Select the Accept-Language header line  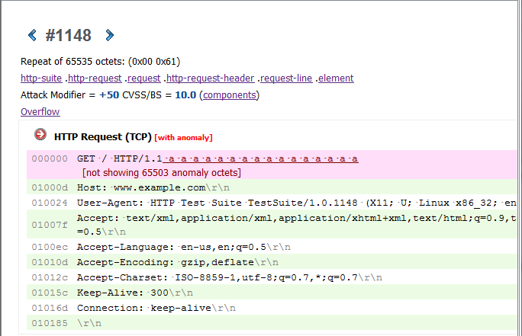[x=184, y=247]
